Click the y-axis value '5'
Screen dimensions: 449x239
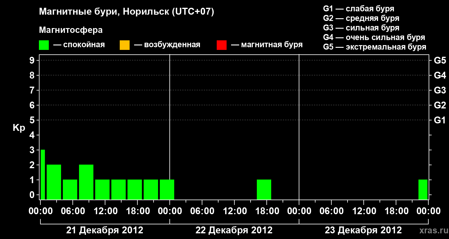(32, 120)
